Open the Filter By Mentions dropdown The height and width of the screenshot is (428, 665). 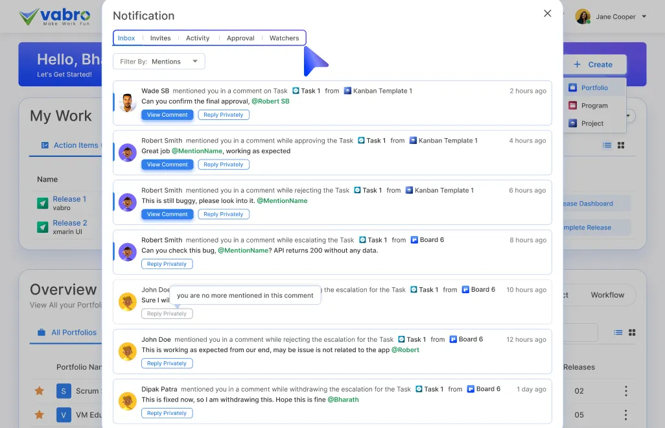(x=158, y=60)
